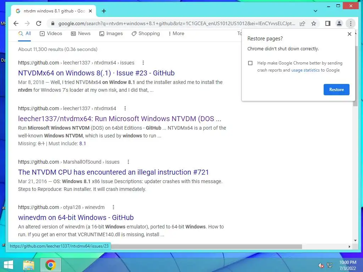
Task: Click the Must include 8.1 link
Action: 82,143
